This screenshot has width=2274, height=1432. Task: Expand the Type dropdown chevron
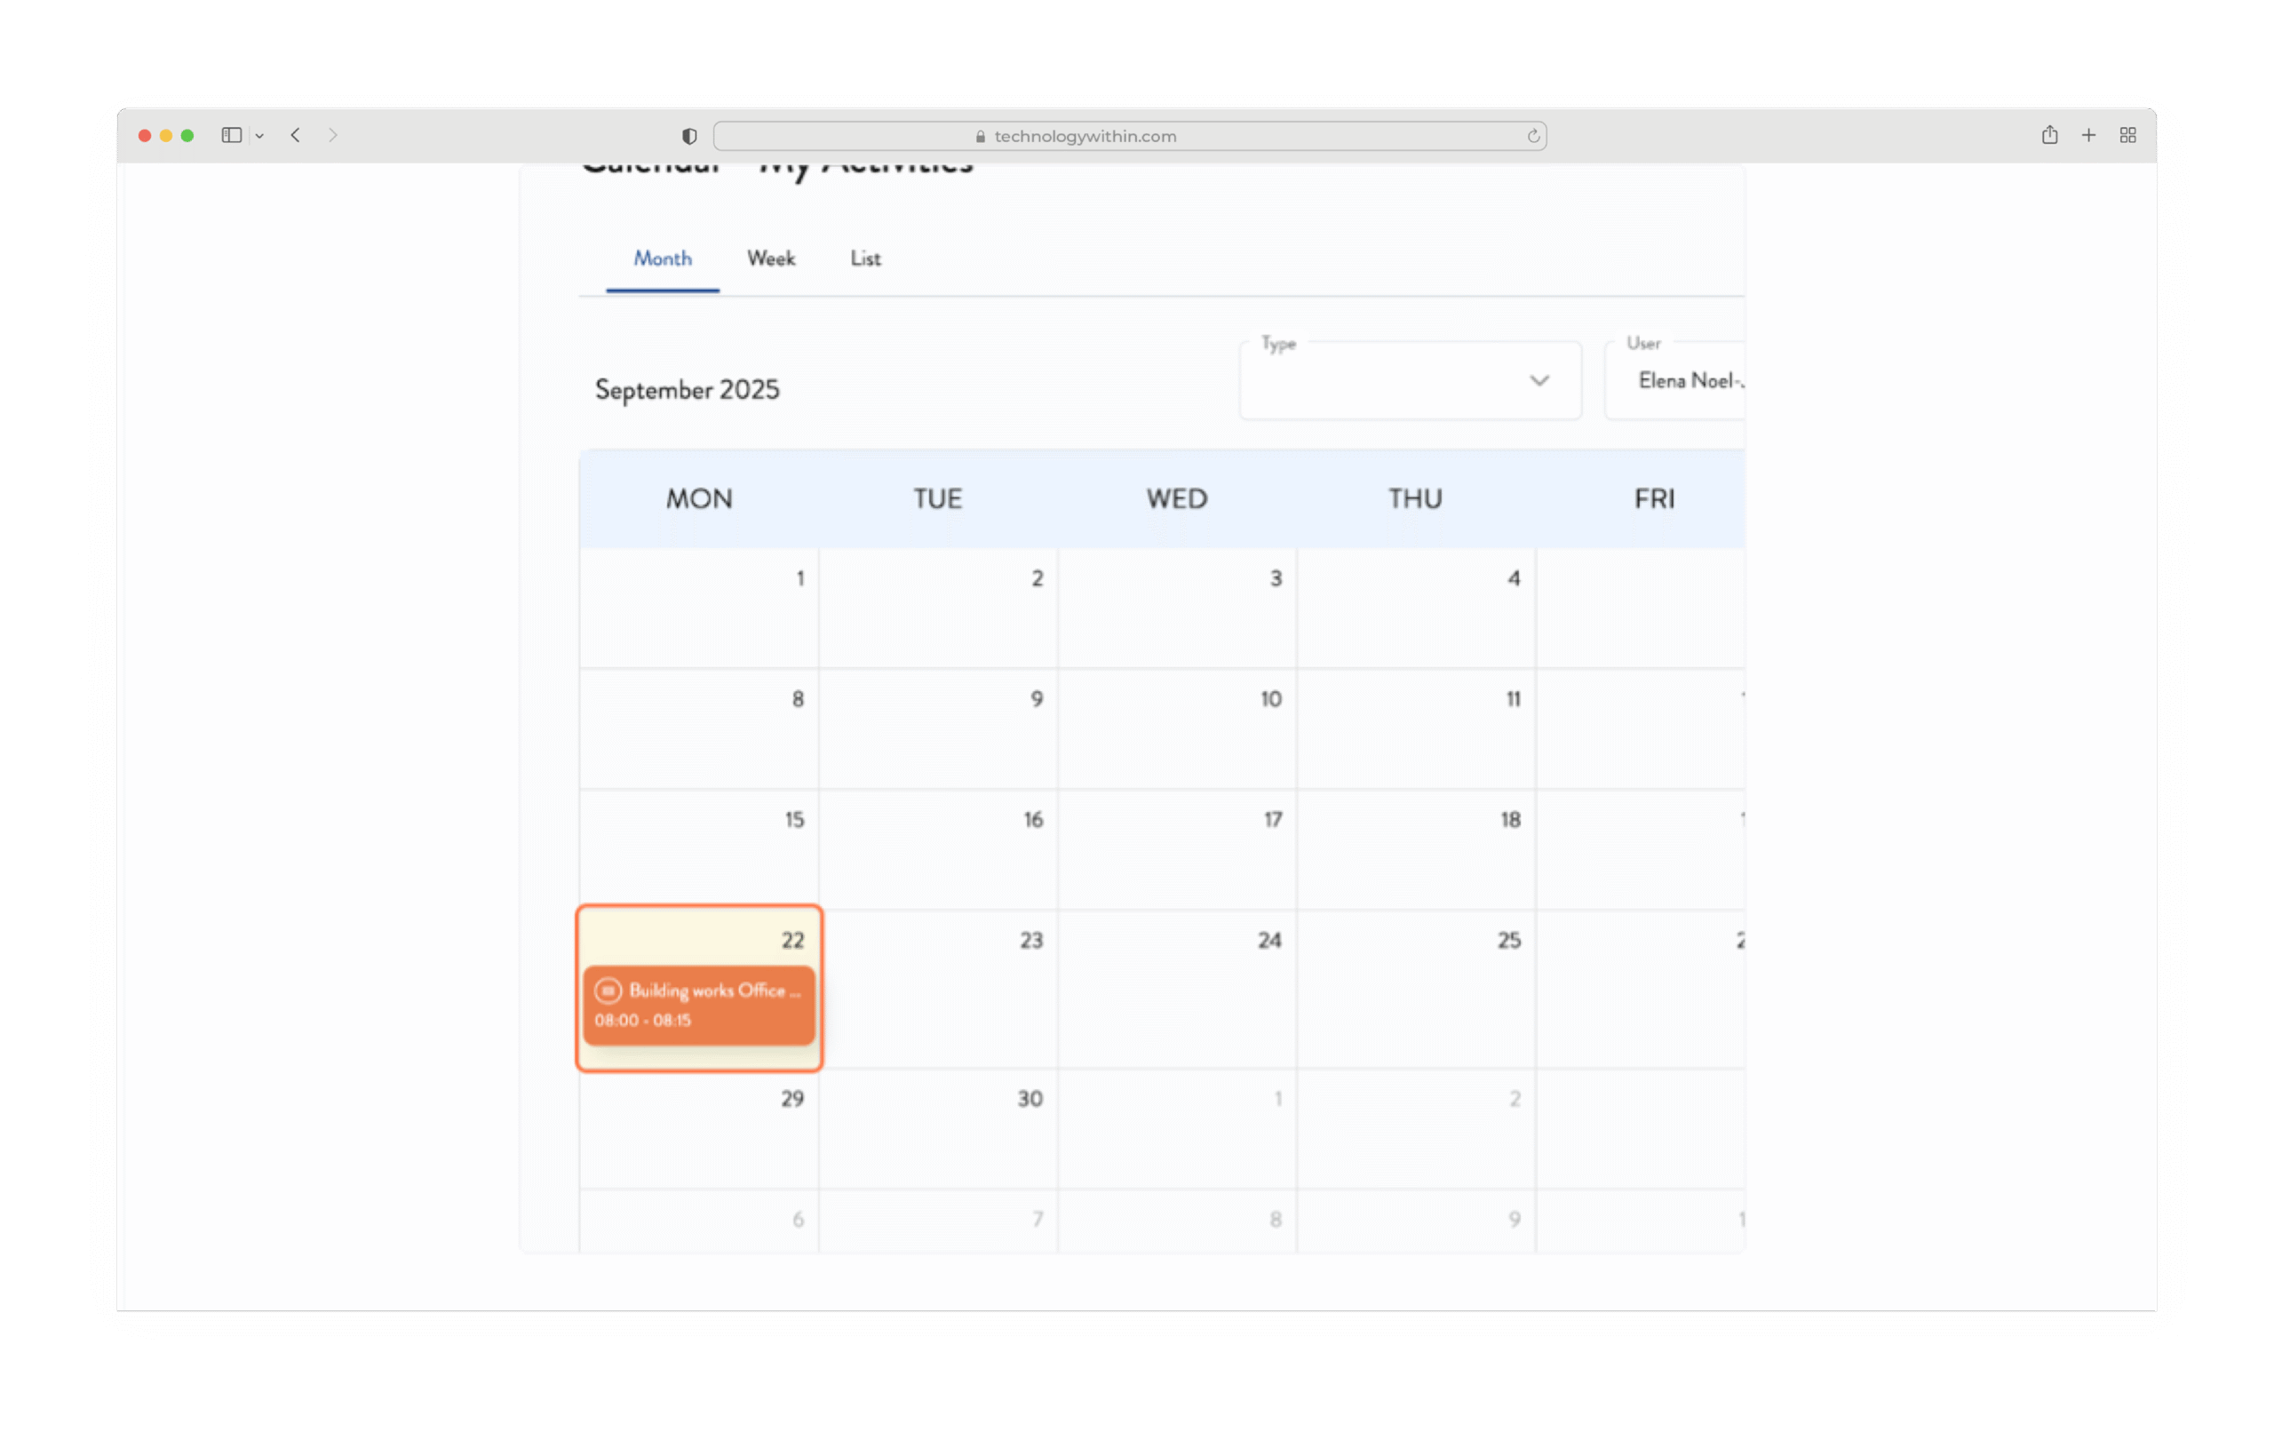click(x=1539, y=381)
